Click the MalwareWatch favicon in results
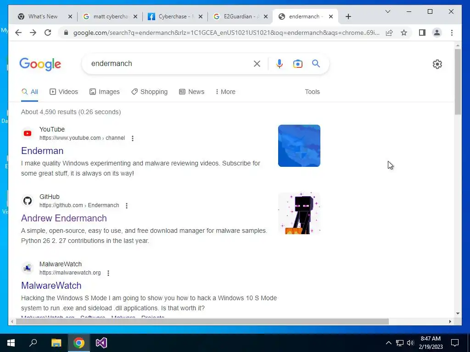This screenshot has width=470, height=352. click(28, 268)
